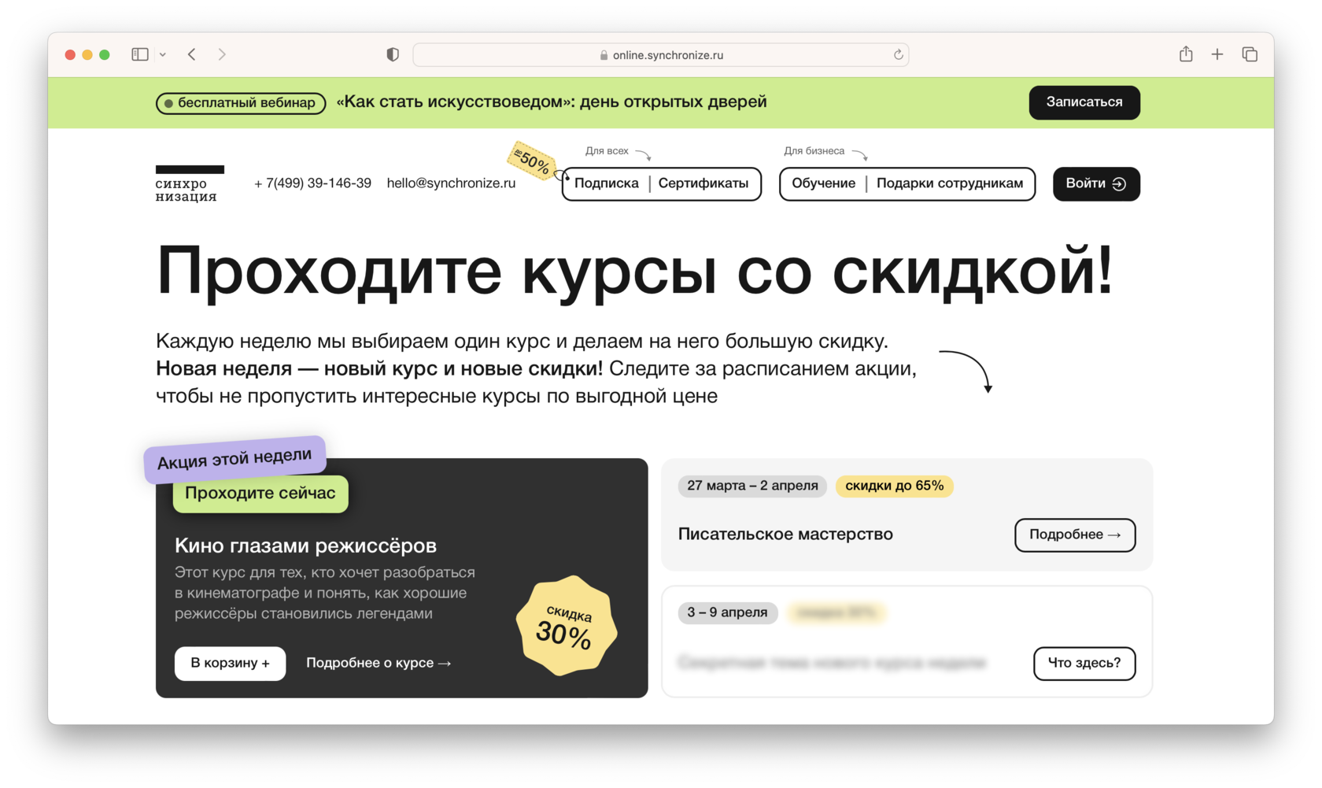This screenshot has width=1322, height=788.
Task: Go back with the browser back arrow
Action: [x=192, y=54]
